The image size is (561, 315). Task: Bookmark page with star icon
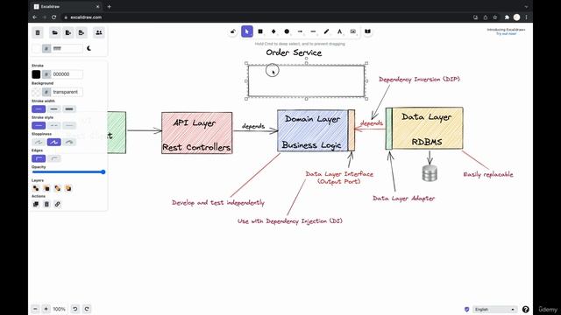coord(494,17)
